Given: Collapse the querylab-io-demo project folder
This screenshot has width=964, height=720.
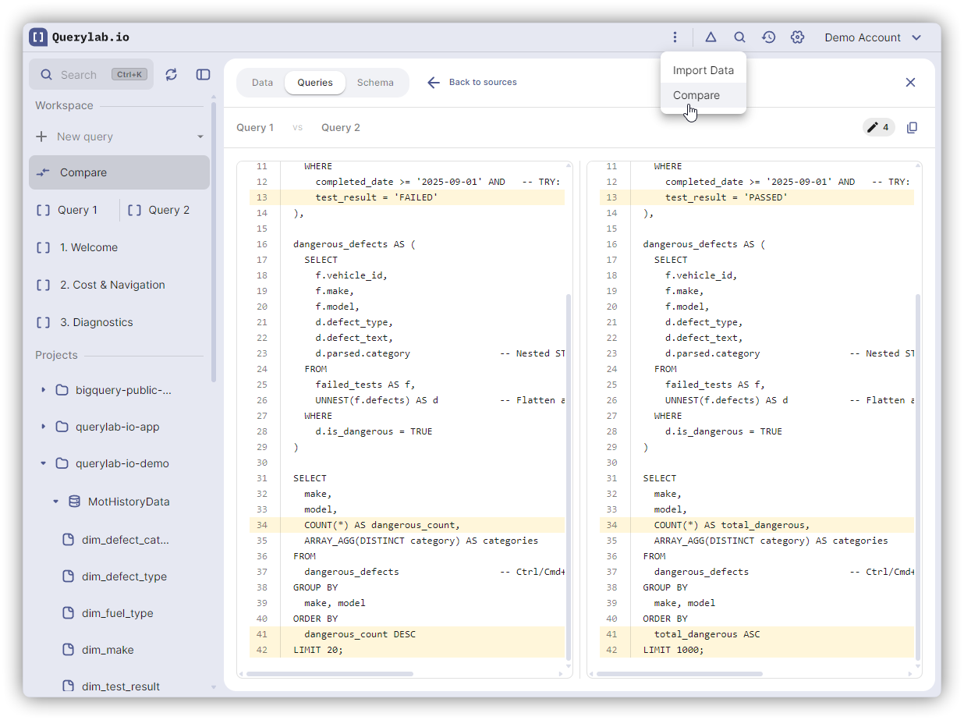Looking at the screenshot, I should click(x=44, y=463).
